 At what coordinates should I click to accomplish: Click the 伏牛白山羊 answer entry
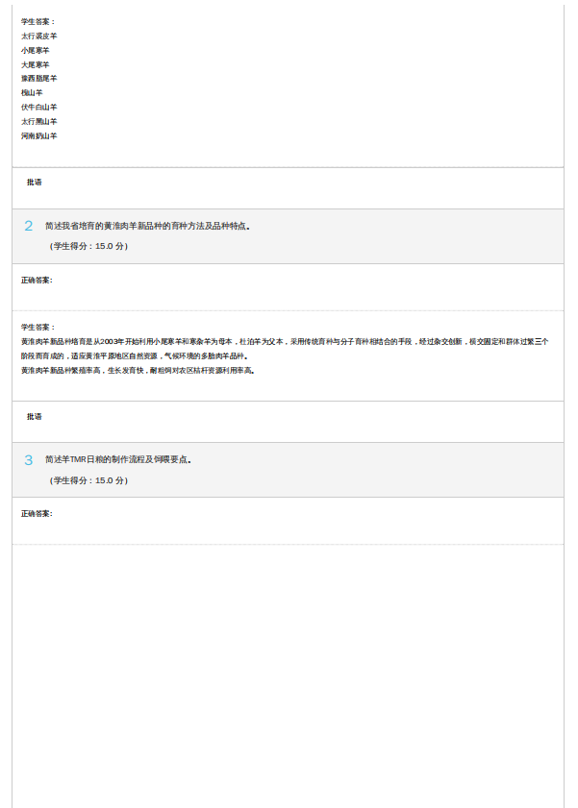pyautogui.click(x=39, y=108)
